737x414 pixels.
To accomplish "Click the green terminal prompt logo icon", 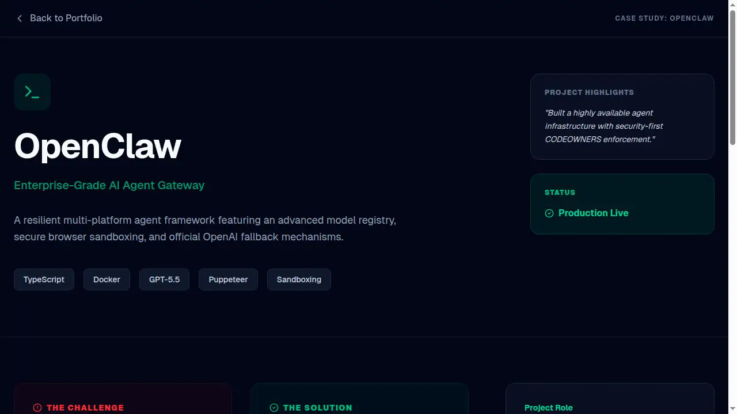I will pos(32,92).
